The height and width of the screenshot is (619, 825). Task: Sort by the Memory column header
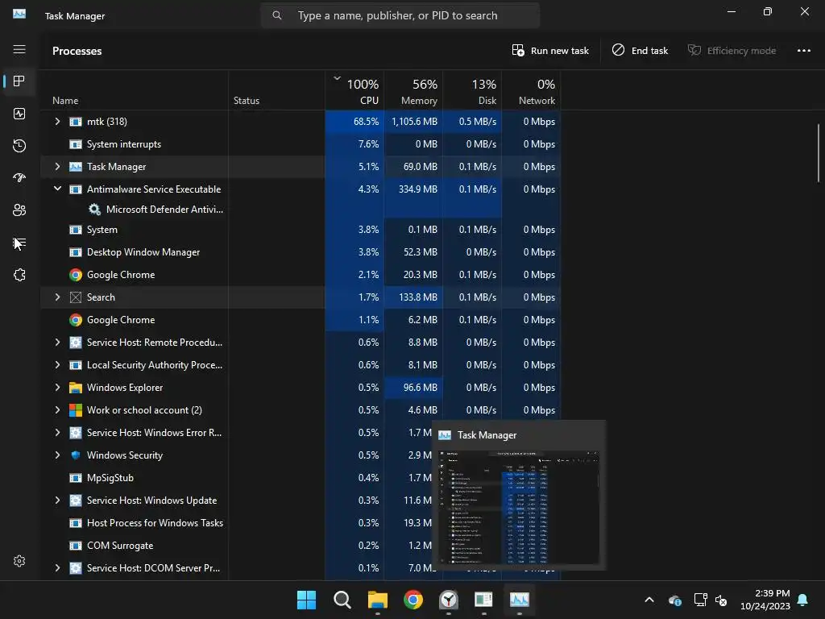(413, 90)
